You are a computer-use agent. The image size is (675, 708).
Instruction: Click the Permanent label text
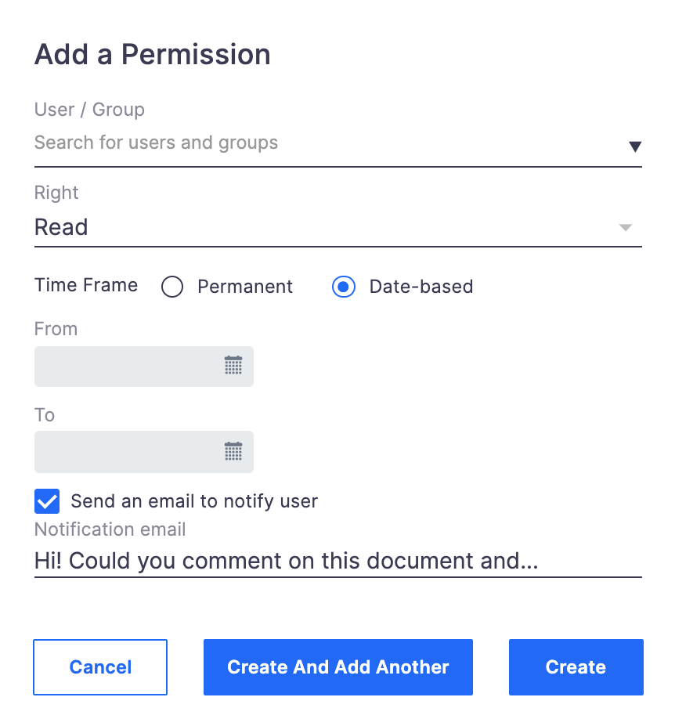pyautogui.click(x=245, y=287)
